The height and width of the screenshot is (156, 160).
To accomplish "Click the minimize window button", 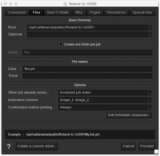I will tap(11, 4).
